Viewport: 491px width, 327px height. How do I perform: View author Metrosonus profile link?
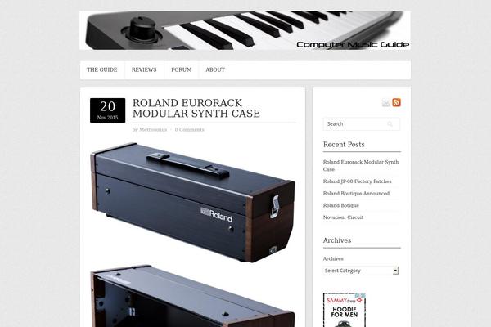[153, 129]
